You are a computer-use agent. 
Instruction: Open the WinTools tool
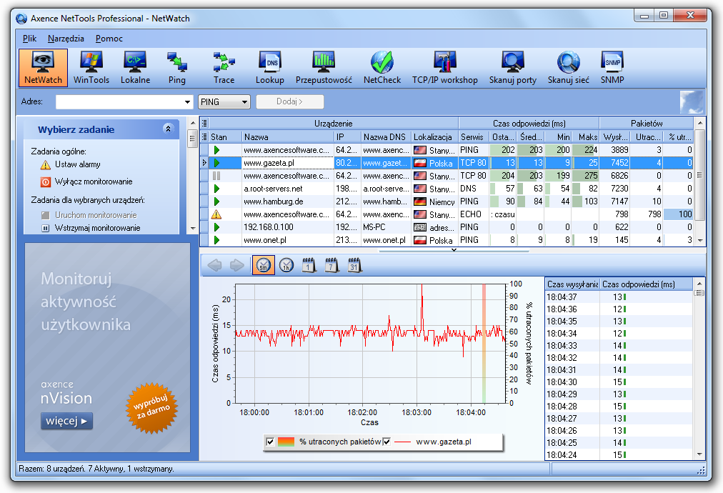pos(91,68)
